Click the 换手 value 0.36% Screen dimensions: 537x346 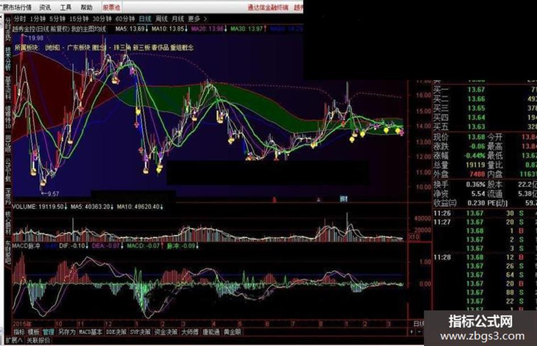(x=476, y=184)
